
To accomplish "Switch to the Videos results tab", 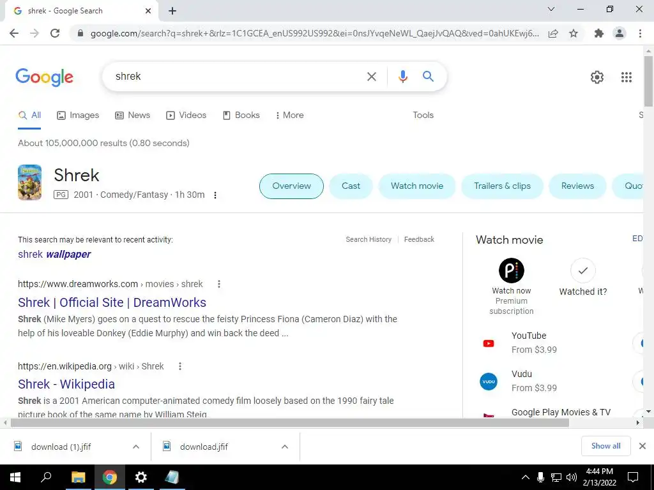I will click(x=186, y=115).
